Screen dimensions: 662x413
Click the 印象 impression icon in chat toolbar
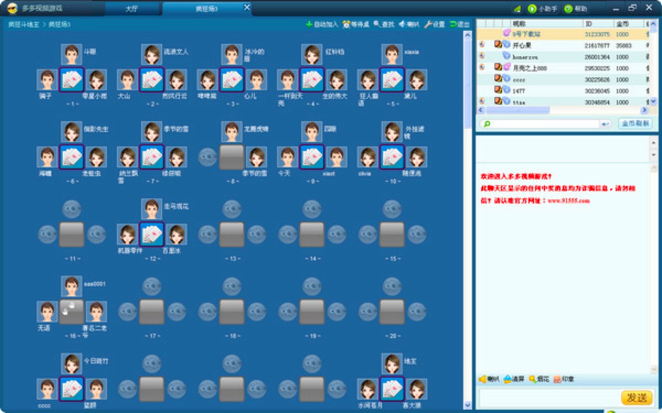click(564, 379)
